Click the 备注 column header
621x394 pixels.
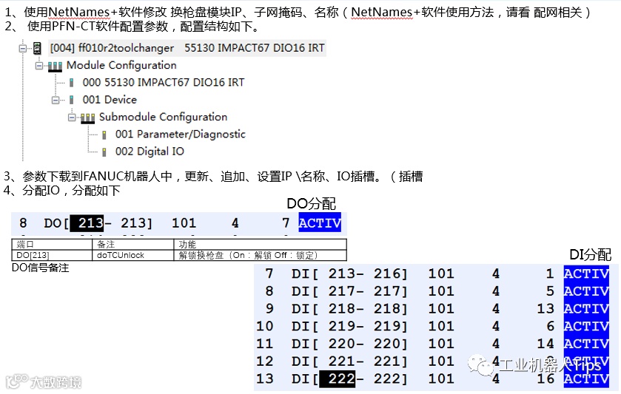click(x=133, y=245)
